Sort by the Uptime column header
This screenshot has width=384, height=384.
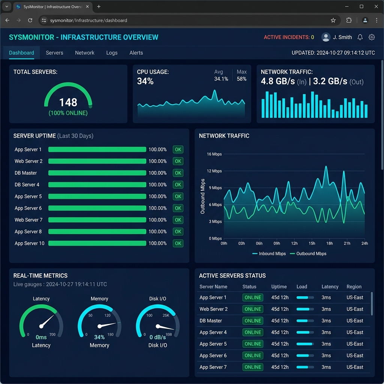(x=279, y=286)
